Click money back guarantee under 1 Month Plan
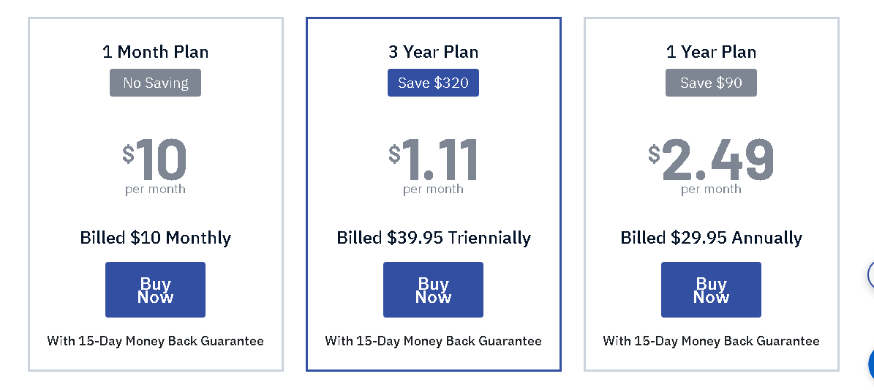This screenshot has height=390, width=874. pos(155,341)
